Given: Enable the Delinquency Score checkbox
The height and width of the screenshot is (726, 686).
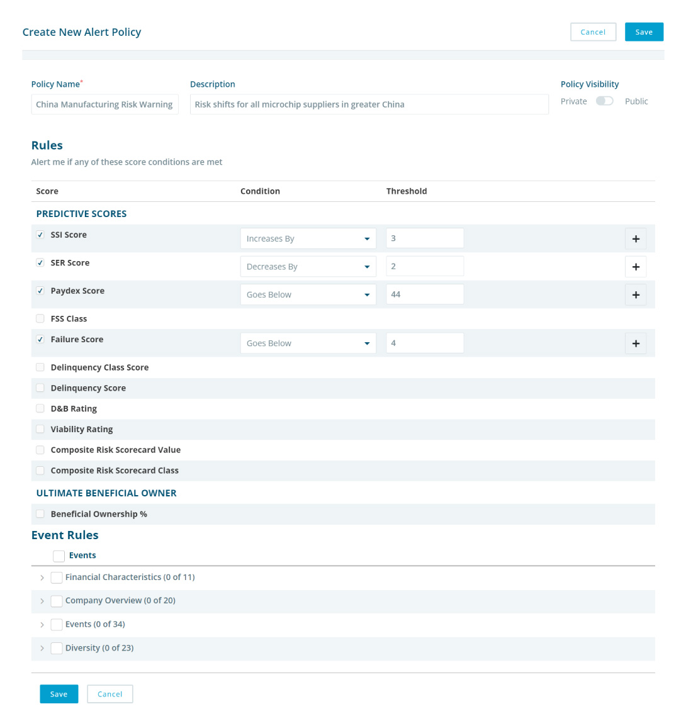Looking at the screenshot, I should tap(40, 388).
